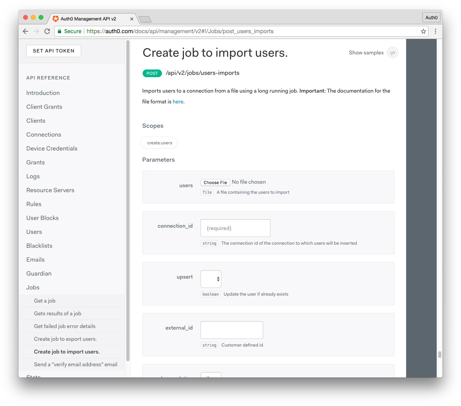461x406 pixels.
Task: Open Guardian section
Action: [39, 274]
